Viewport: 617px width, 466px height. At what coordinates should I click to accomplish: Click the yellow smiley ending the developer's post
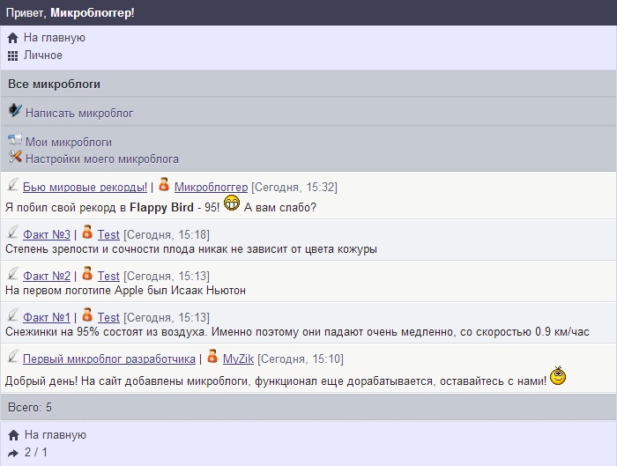click(x=558, y=375)
